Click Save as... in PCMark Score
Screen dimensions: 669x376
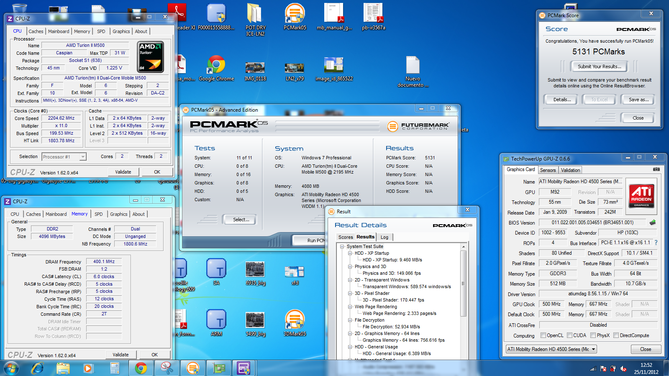point(638,100)
